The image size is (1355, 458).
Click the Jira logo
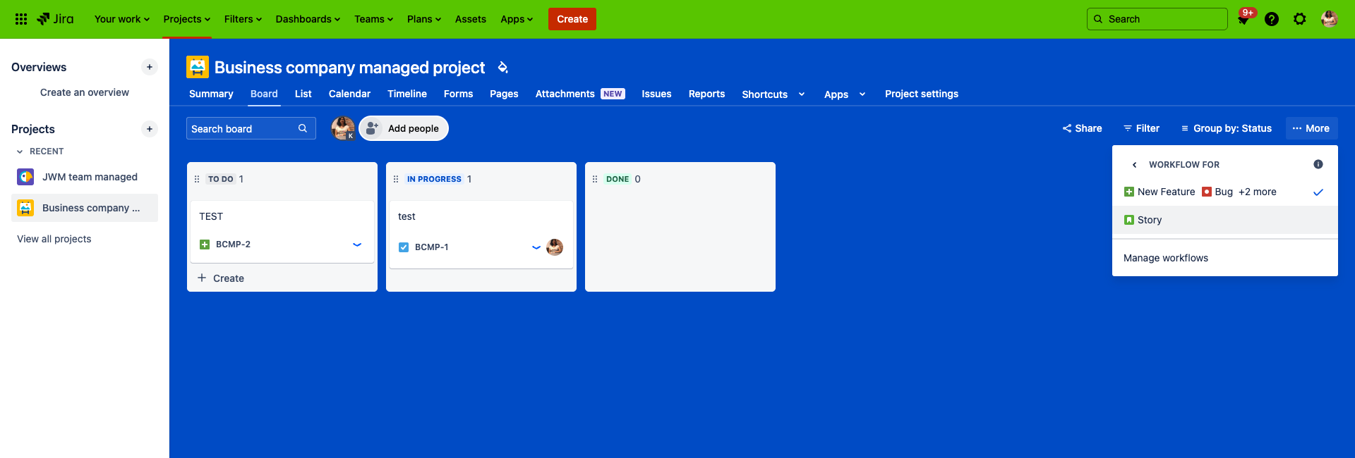[x=55, y=19]
